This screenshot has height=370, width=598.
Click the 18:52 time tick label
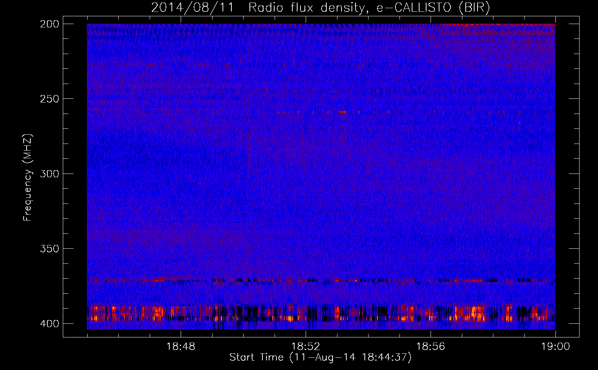[x=306, y=347]
